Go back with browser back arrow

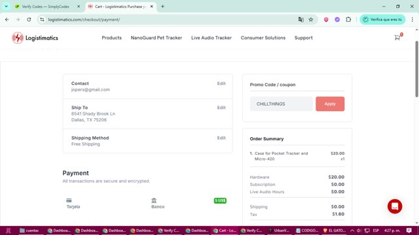point(7,20)
